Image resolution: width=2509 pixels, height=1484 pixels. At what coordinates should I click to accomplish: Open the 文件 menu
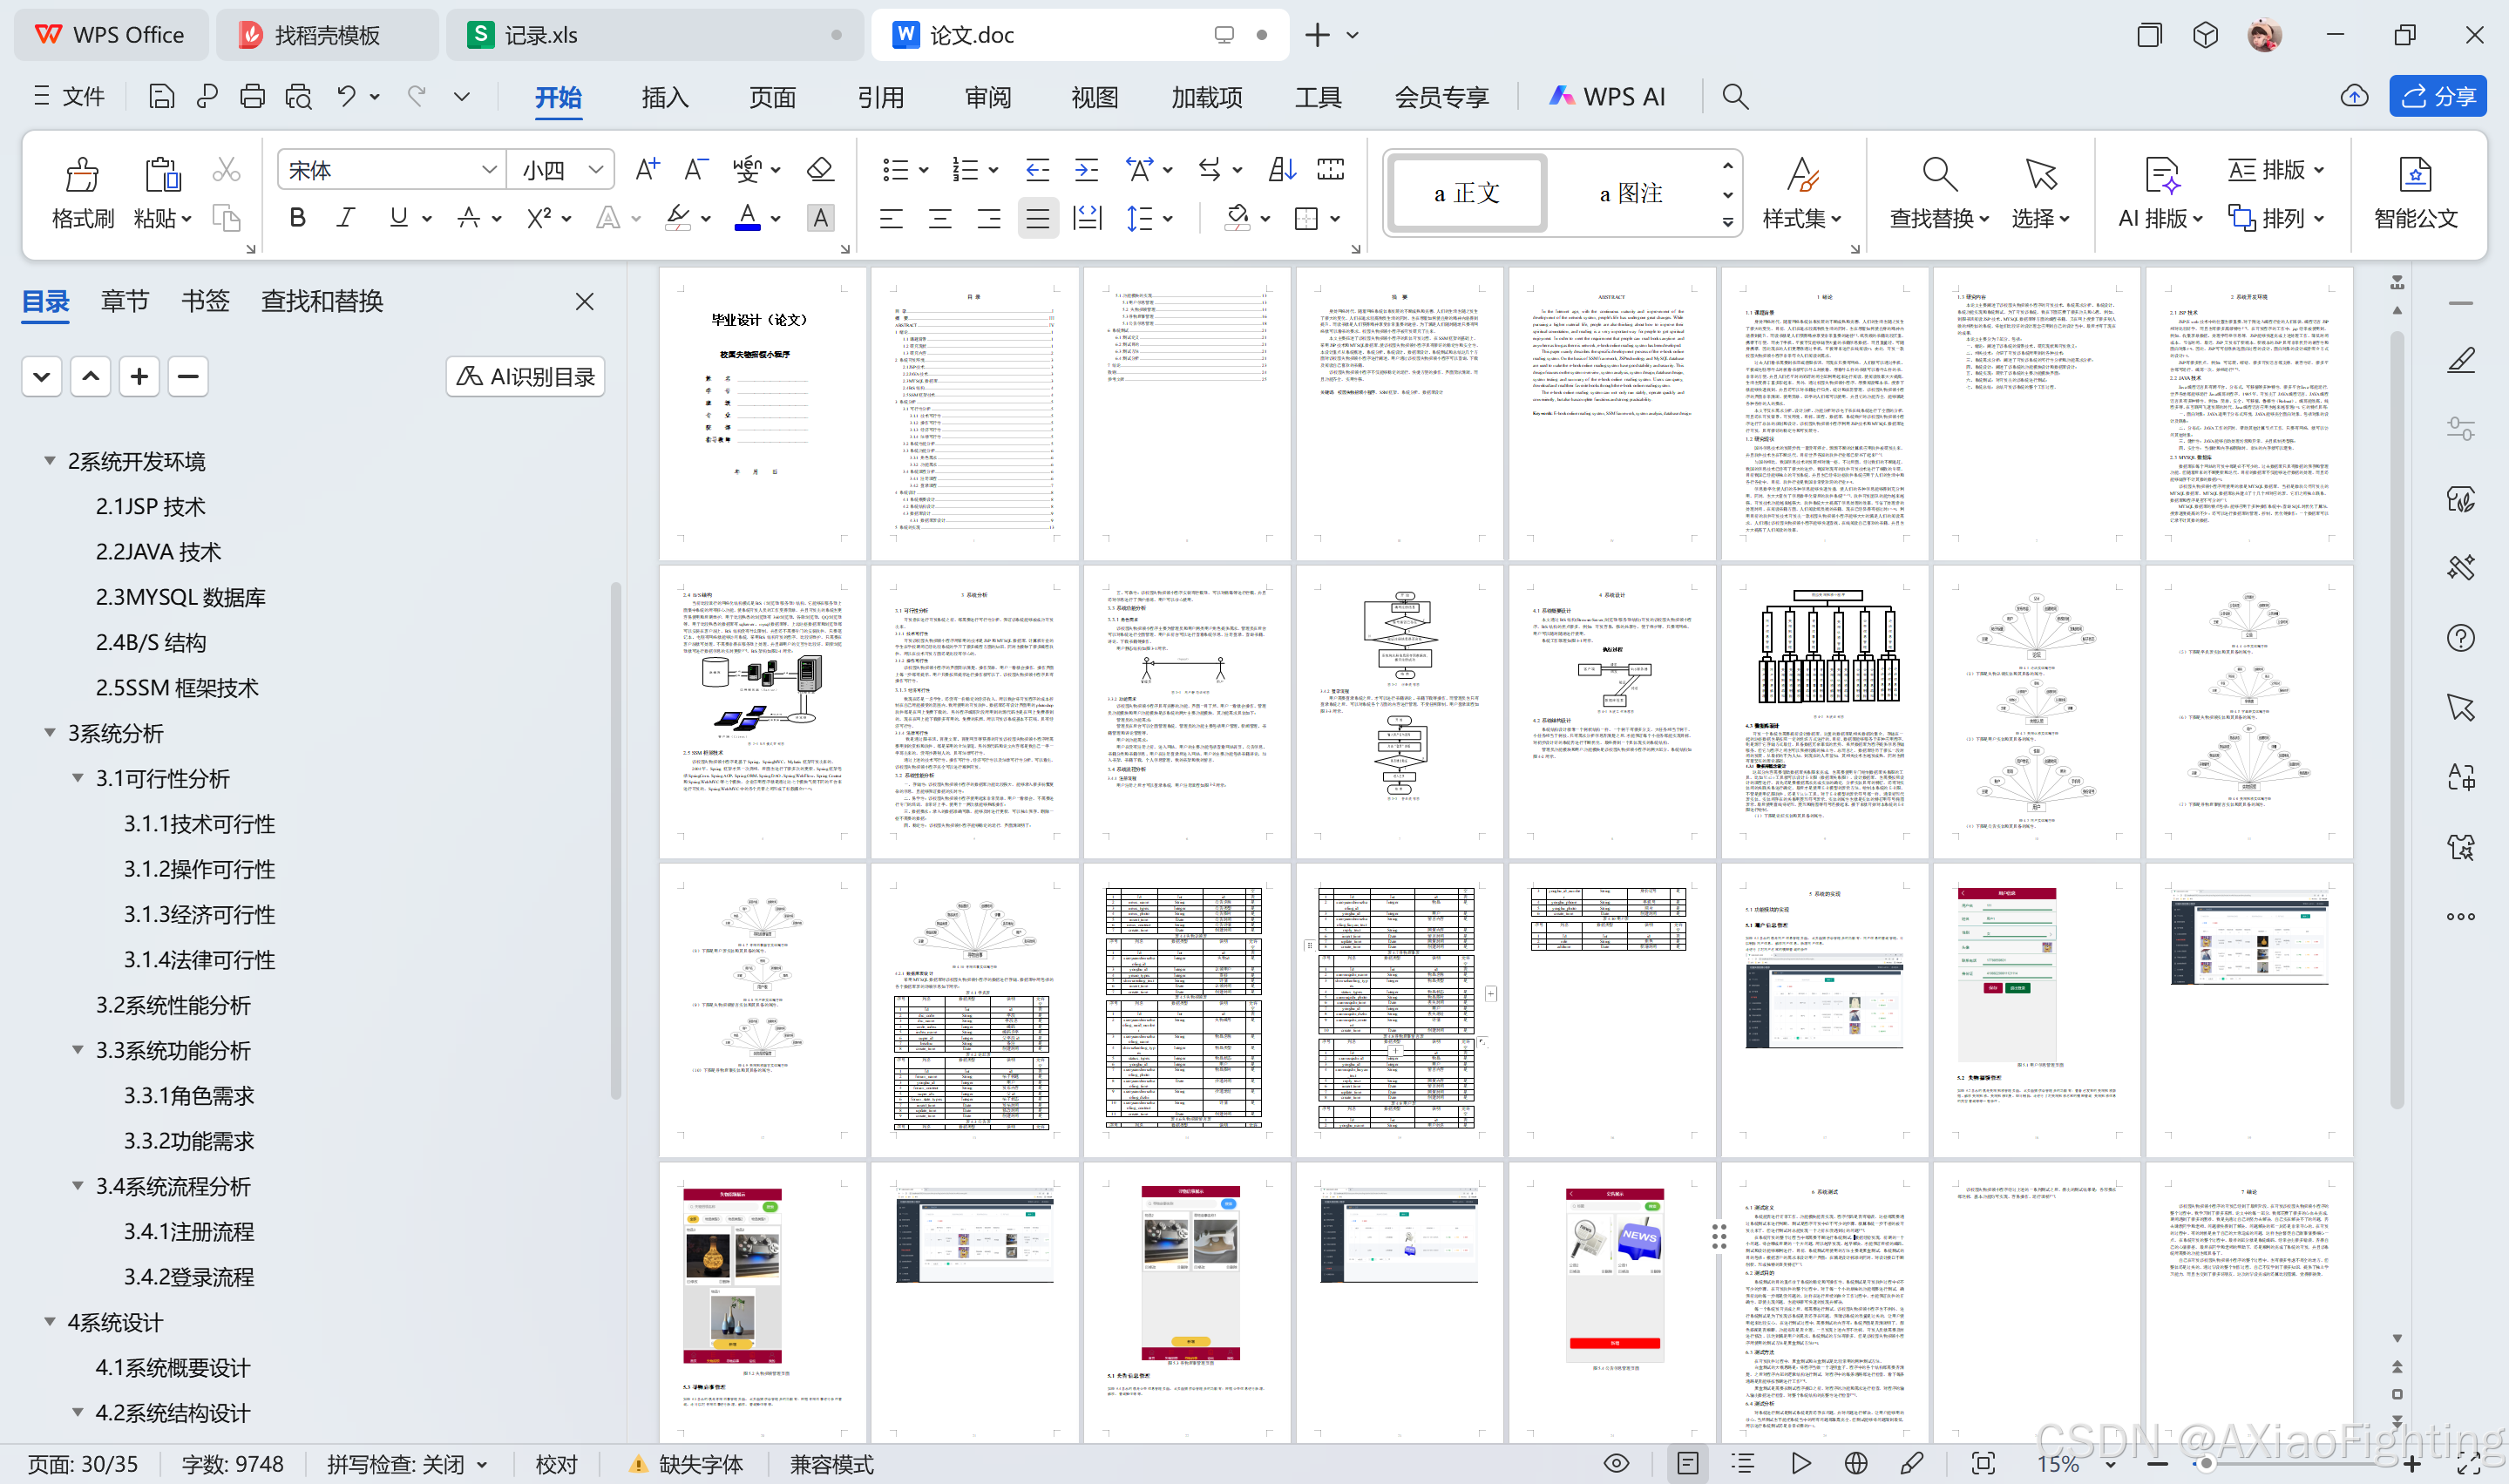click(x=69, y=96)
